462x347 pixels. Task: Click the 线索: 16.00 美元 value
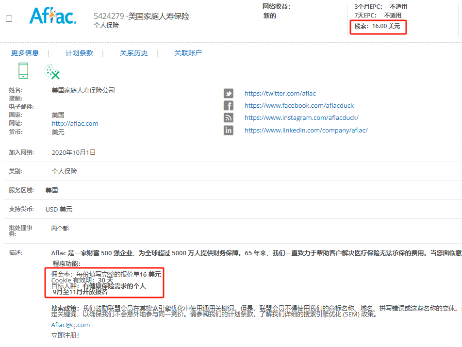click(x=377, y=26)
